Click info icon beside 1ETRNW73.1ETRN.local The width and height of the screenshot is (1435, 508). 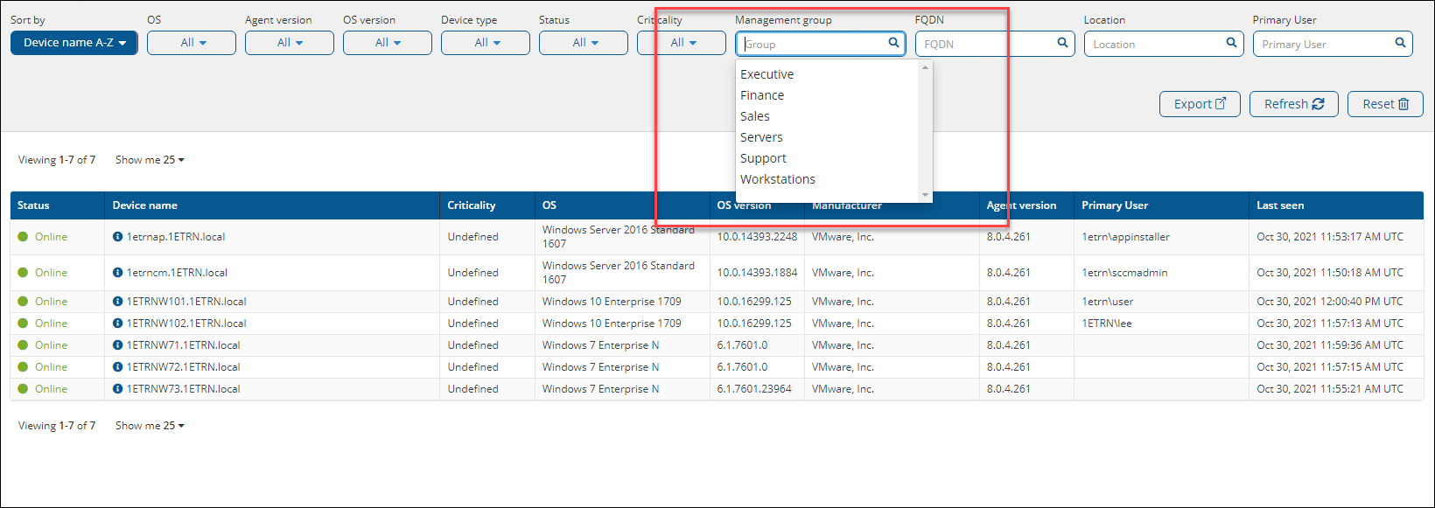tap(117, 389)
